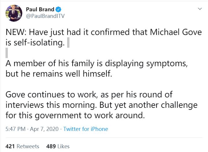Open the Twitter for iPhone source link
The image size is (208, 152).
pos(86,129)
